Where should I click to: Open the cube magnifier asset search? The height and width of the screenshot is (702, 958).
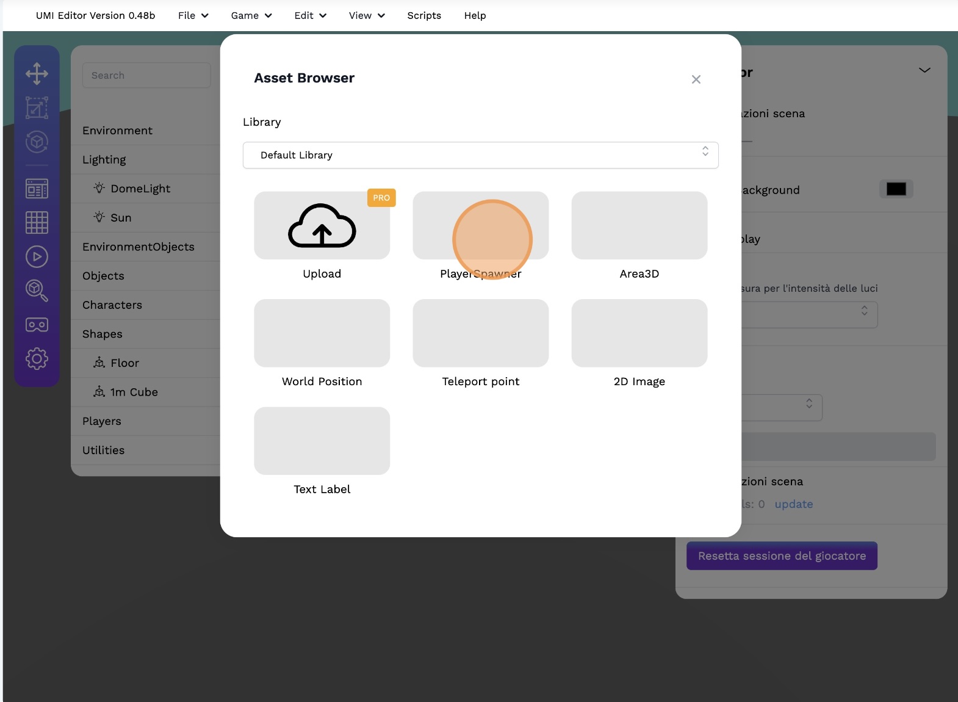coord(37,291)
